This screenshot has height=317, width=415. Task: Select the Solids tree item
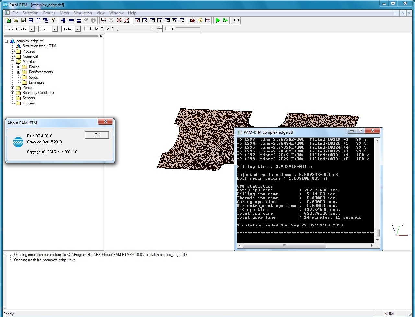tap(33, 77)
